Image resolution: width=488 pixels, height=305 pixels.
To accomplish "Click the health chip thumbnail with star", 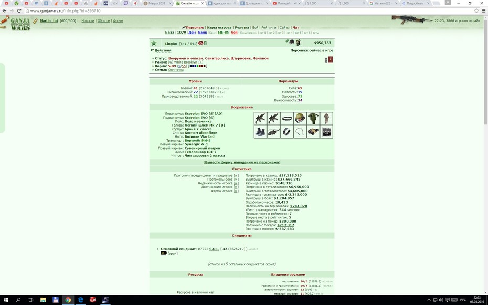I will [326, 132].
